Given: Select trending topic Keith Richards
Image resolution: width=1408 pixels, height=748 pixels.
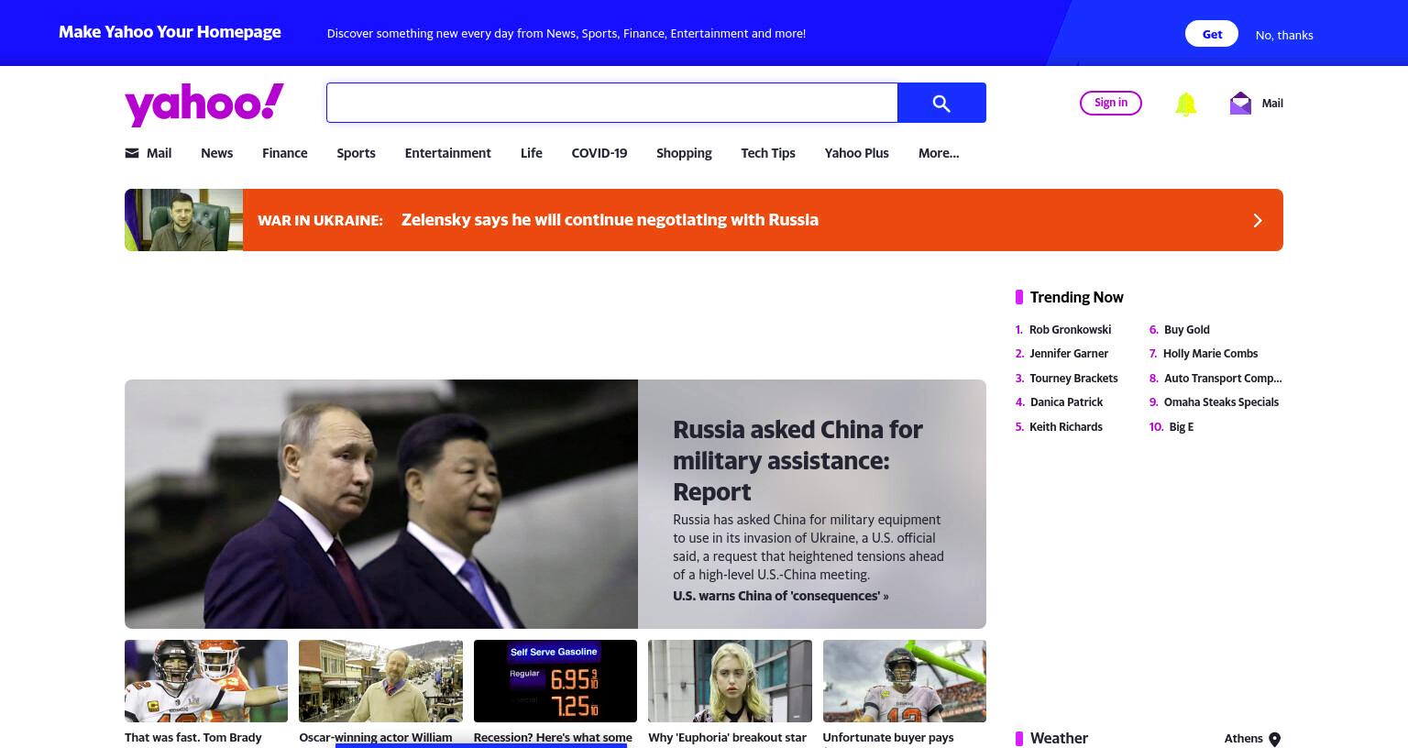Looking at the screenshot, I should pos(1066,427).
